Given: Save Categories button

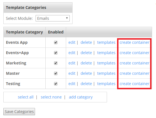Looking at the screenshot, I should pos(19,112).
